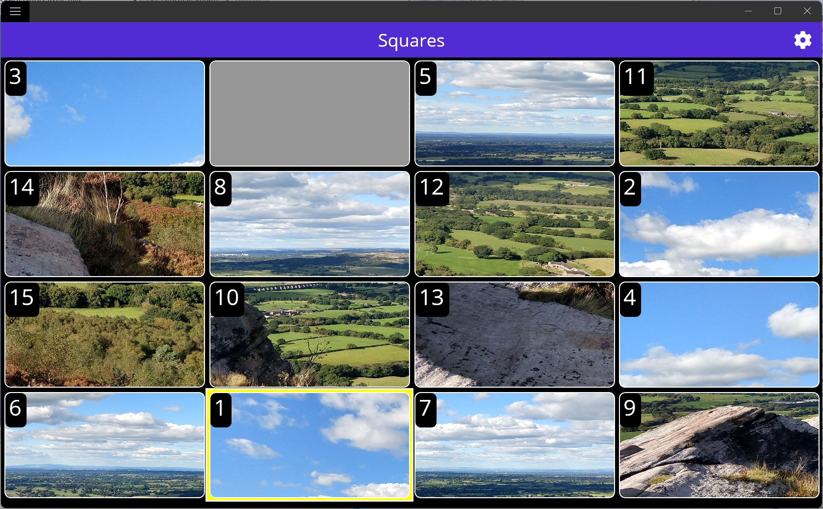Screen dimensions: 823x509
Task: Click the highlighted tile number 1
Action: pyautogui.click(x=310, y=445)
